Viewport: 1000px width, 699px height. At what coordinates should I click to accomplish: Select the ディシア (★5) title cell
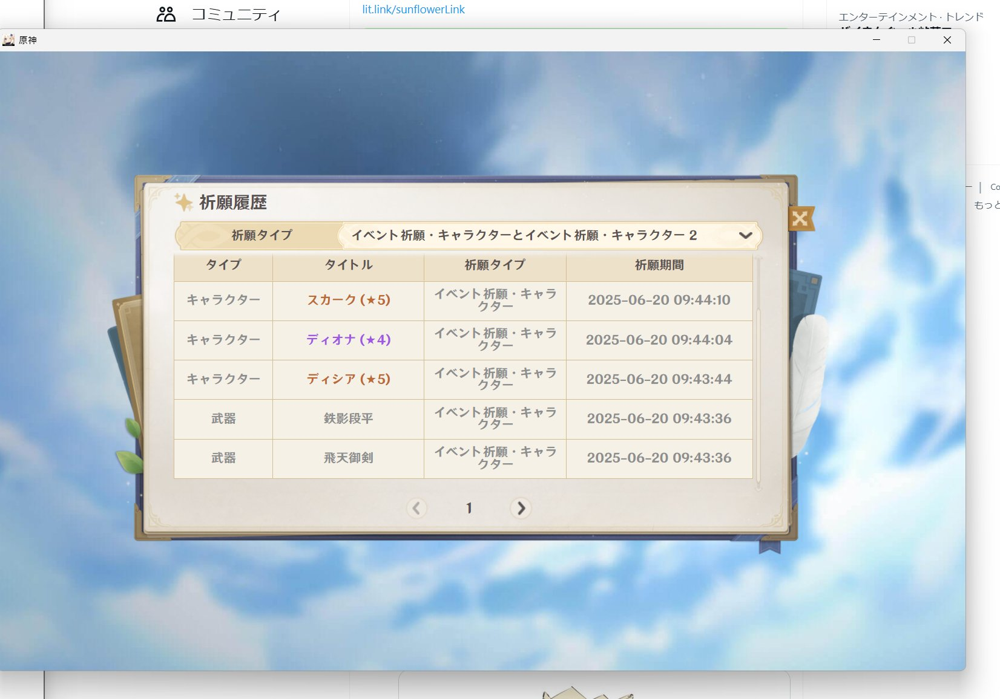[x=348, y=379]
